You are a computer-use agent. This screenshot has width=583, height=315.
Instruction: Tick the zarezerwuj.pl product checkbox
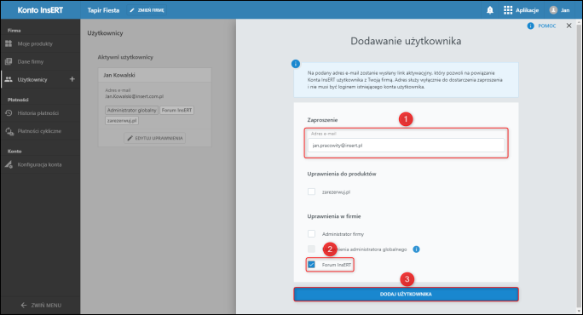pos(312,192)
